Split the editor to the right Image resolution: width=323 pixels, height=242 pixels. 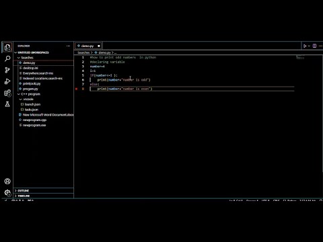coord(314,46)
